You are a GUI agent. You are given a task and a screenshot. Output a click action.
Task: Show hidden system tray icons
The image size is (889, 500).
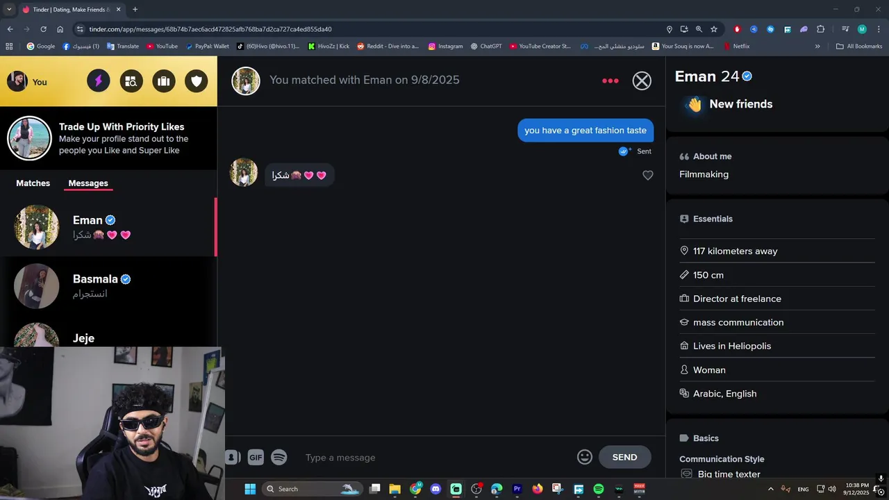pyautogui.click(x=770, y=489)
